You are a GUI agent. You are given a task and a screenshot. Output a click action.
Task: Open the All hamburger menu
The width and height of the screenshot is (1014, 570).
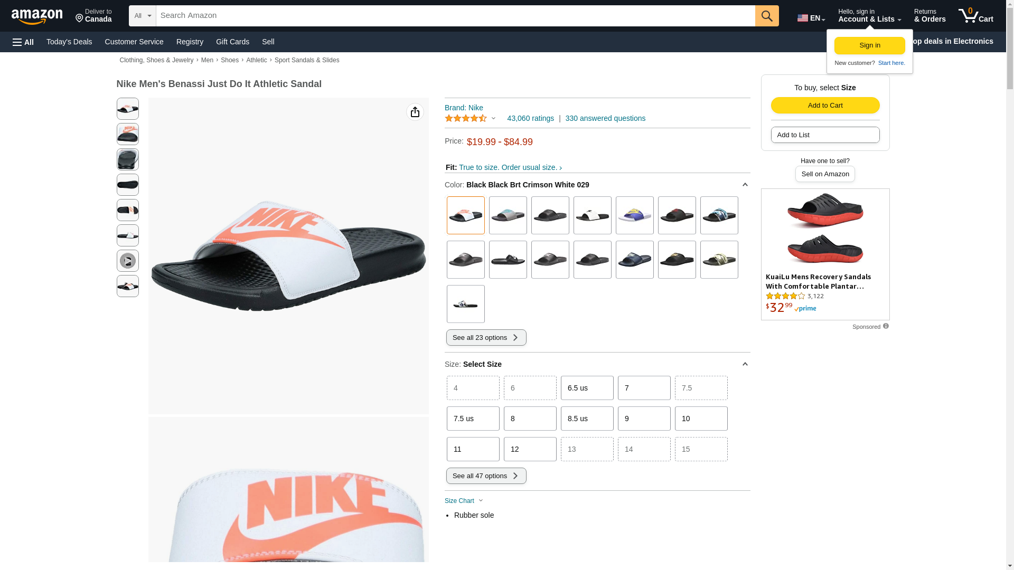click(23, 42)
